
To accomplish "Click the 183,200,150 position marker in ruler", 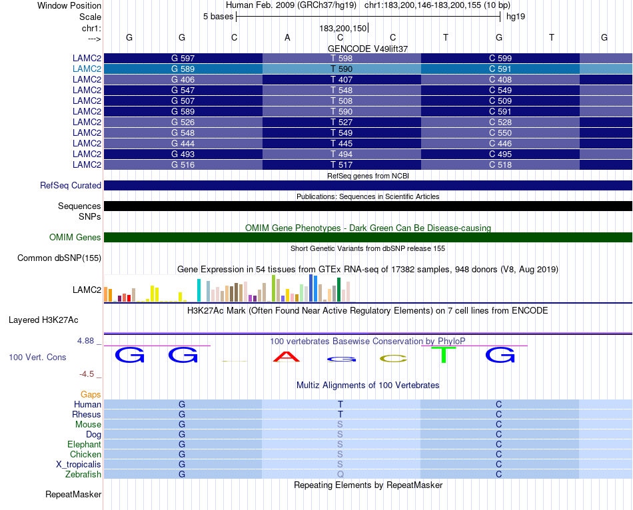I will pyautogui.click(x=342, y=28).
